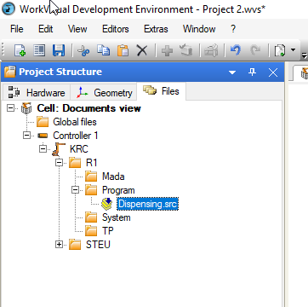
Task: Click the gray plus Add icon
Action: [x=167, y=51]
